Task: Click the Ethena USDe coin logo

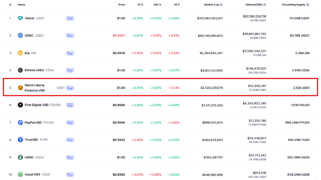Action: (x=20, y=70)
